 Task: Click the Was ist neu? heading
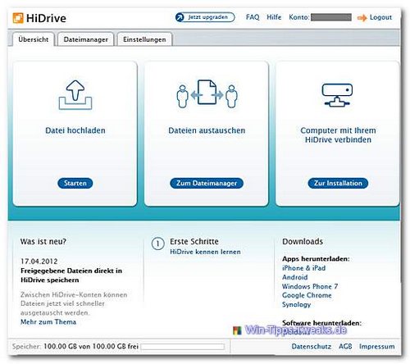click(x=43, y=242)
